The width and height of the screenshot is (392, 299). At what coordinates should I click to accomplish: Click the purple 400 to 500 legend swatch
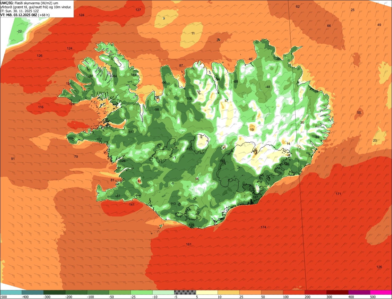tap(359, 292)
